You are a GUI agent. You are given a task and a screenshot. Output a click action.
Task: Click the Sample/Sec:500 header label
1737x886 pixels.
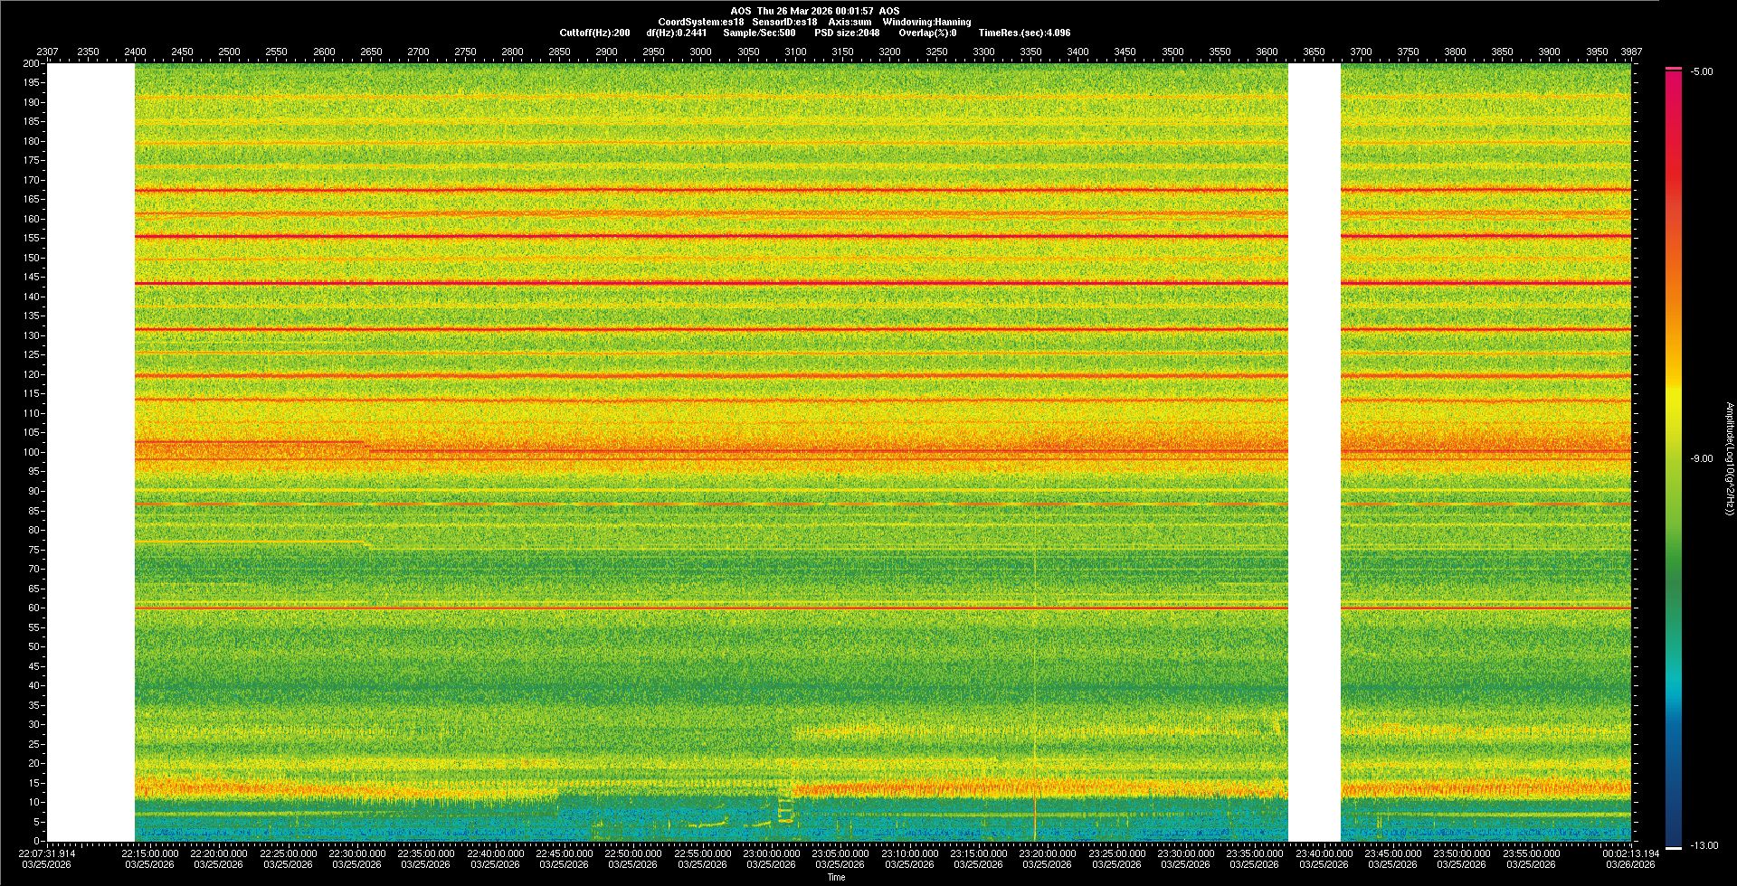[x=759, y=33]
